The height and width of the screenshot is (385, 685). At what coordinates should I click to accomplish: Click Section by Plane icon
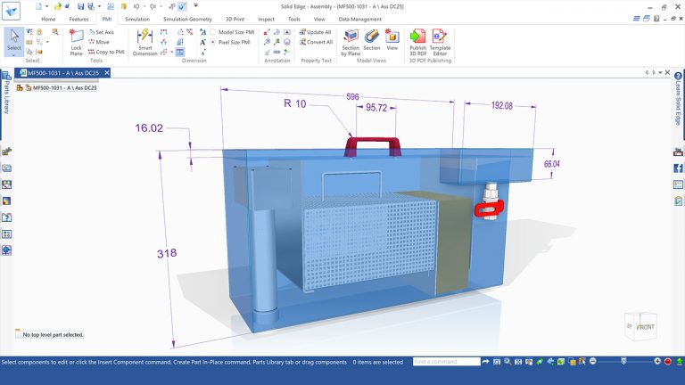(x=351, y=41)
